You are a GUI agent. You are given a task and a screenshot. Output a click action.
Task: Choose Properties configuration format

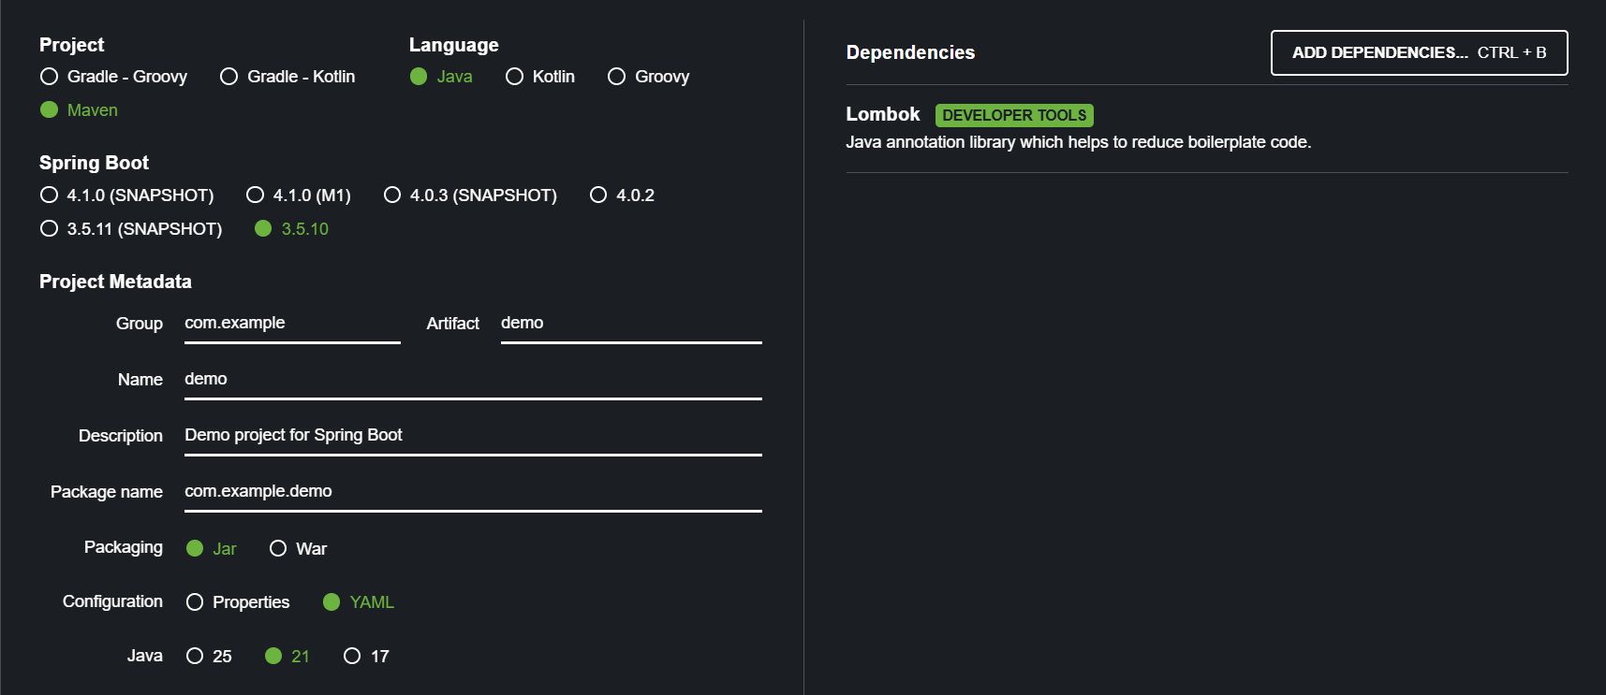click(x=238, y=602)
